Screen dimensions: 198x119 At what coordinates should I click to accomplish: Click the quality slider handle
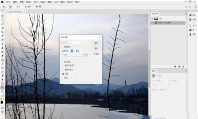[83, 57]
